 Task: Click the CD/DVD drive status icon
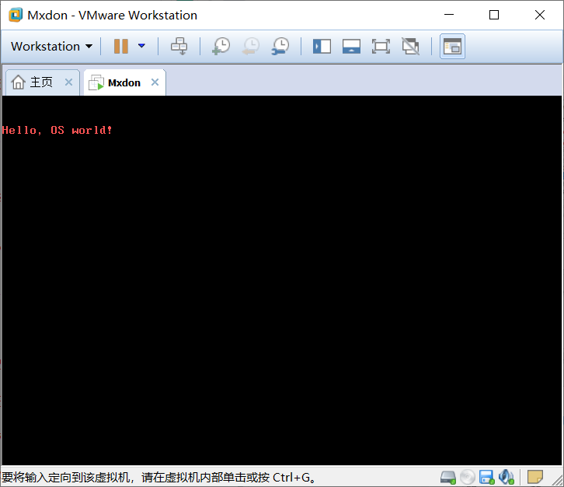point(468,477)
